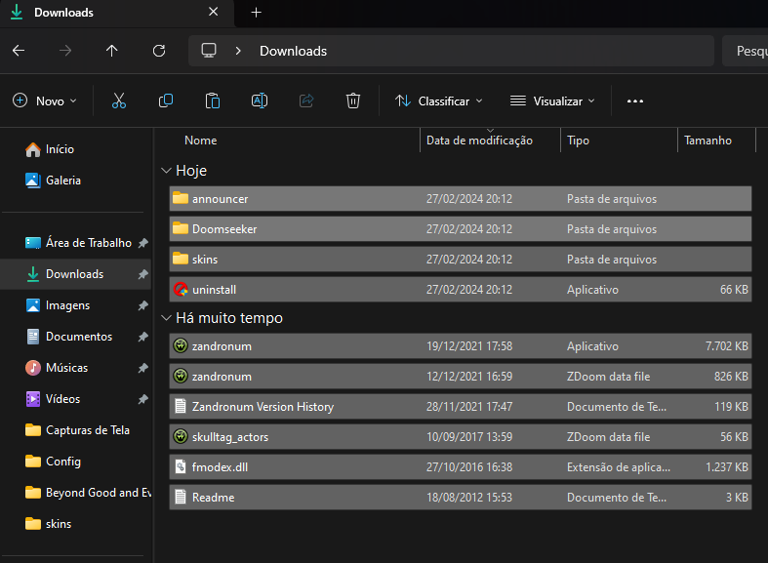Select the skulltag_actors file icon
Image resolution: width=768 pixels, height=563 pixels.
click(x=181, y=437)
